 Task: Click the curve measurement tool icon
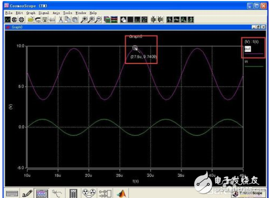coord(57,194)
